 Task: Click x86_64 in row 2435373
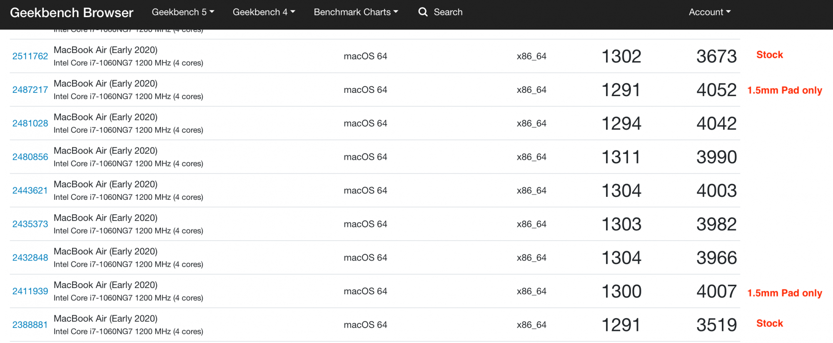(531, 224)
